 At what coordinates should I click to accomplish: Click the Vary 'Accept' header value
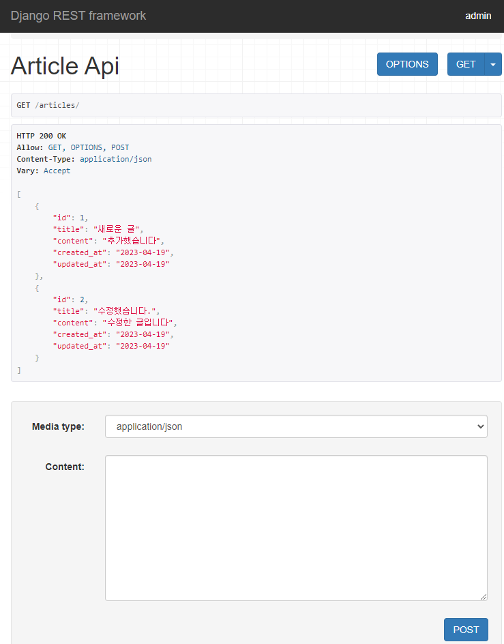point(57,171)
